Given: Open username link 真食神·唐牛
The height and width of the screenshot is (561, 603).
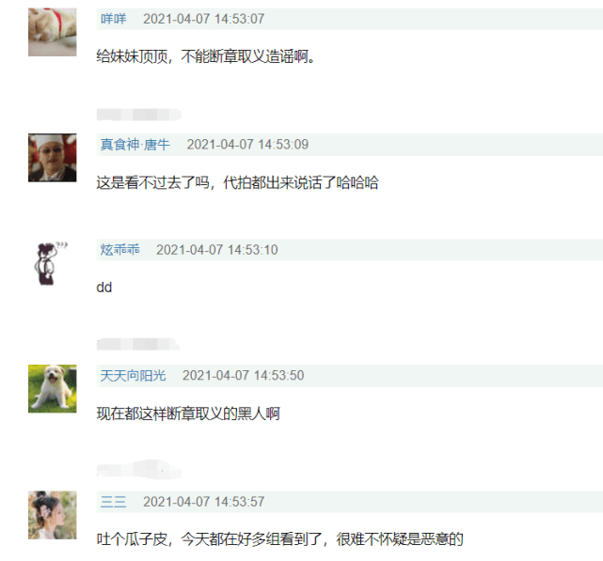Looking at the screenshot, I should [x=135, y=145].
